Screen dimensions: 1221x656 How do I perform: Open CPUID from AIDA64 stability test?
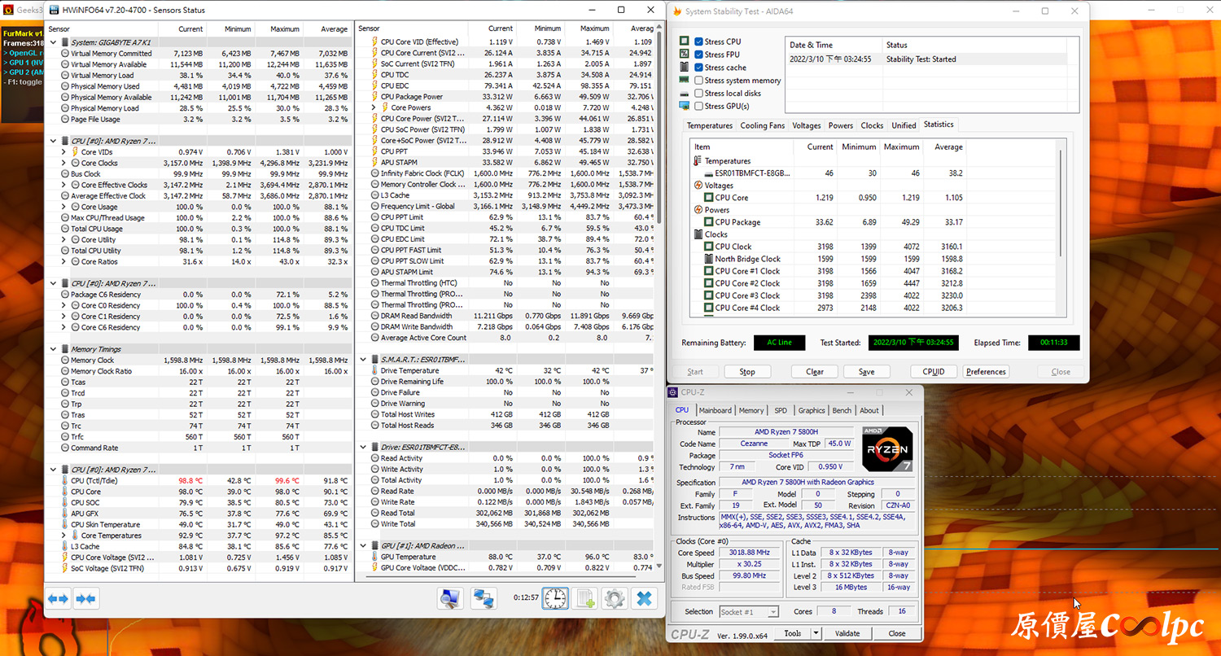click(x=934, y=372)
